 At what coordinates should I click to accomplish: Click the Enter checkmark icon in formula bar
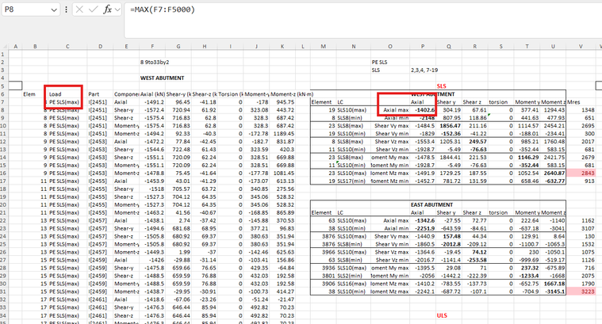tap(93, 10)
